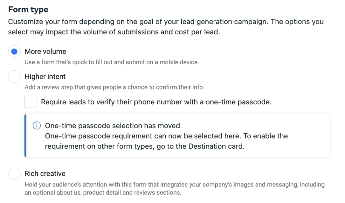
Task: Click the "Require leads to verify" checkbox label
Action: (x=156, y=102)
